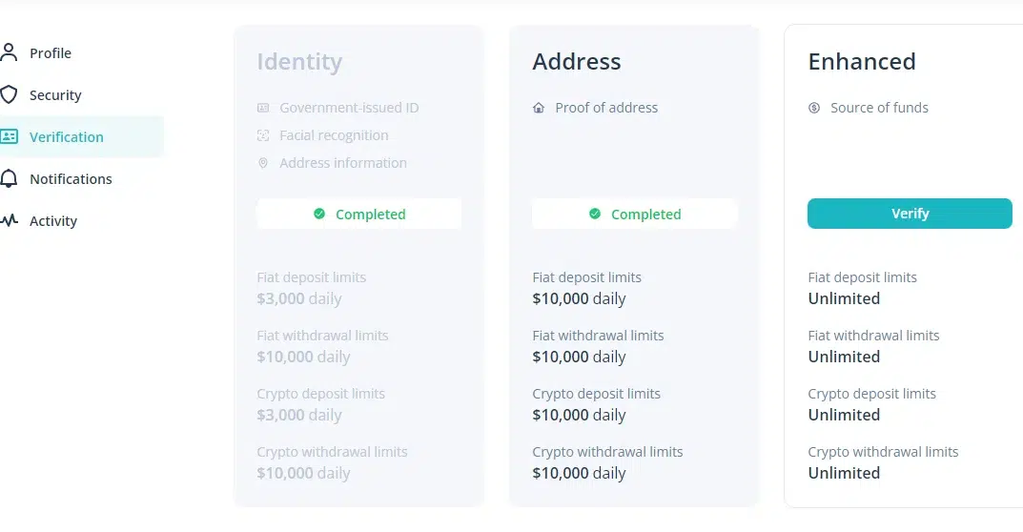
Task: Click the Profile person icon
Action: 9,52
